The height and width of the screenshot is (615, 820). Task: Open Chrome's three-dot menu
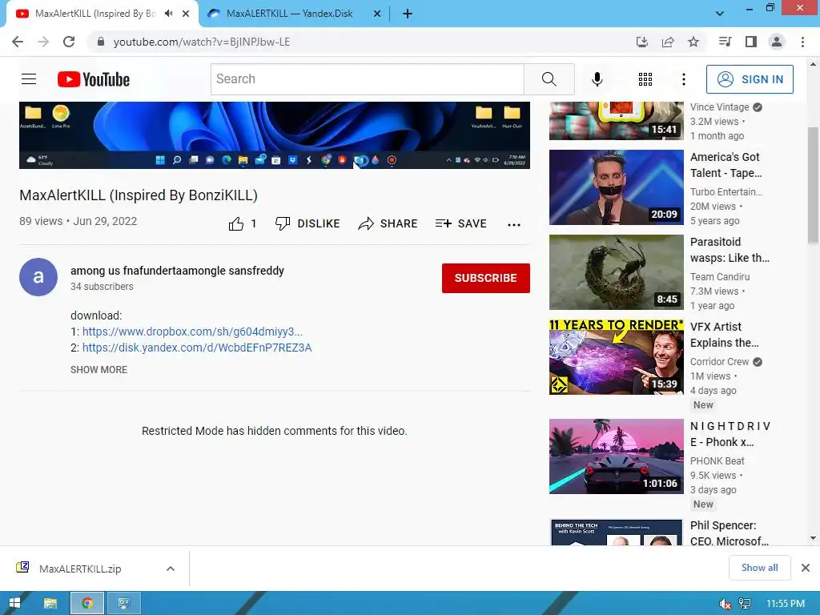click(x=802, y=42)
